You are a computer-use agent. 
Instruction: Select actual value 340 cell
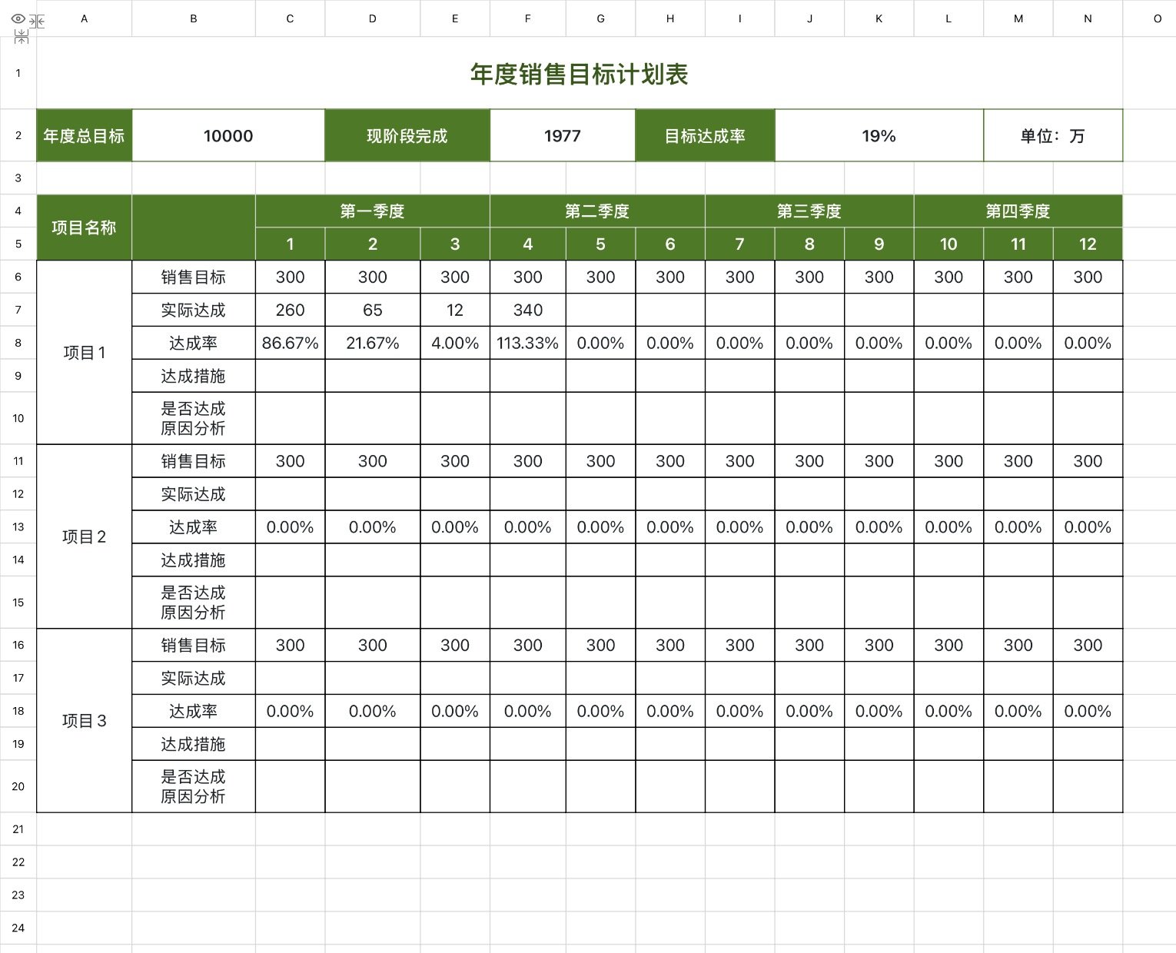click(x=528, y=310)
